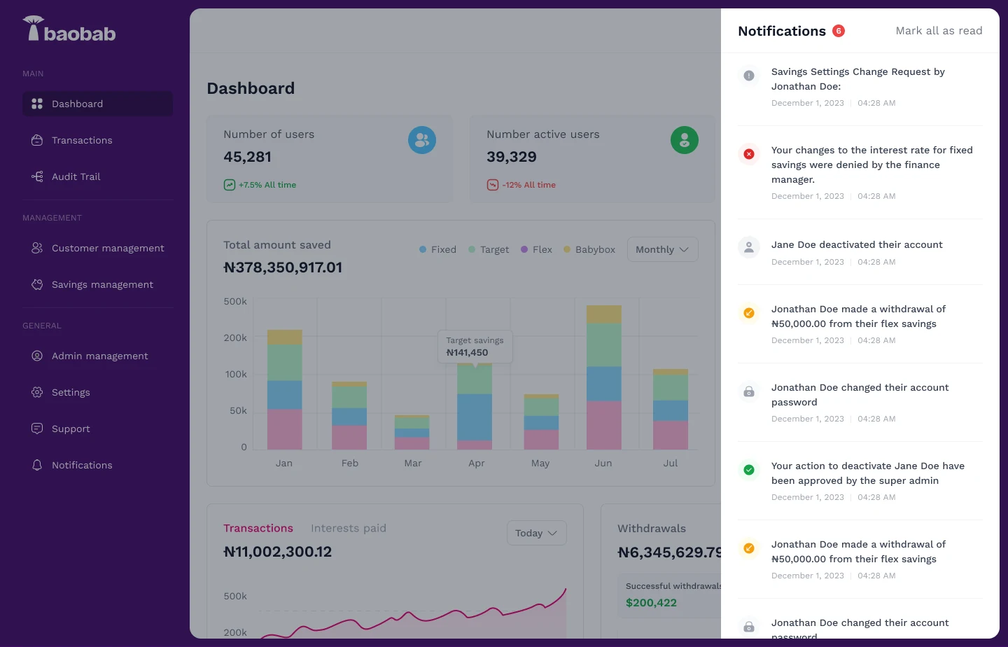This screenshot has height=647, width=1008.
Task: Click the ₦378,350,917.01 total amount saved
Action: [x=283, y=267]
